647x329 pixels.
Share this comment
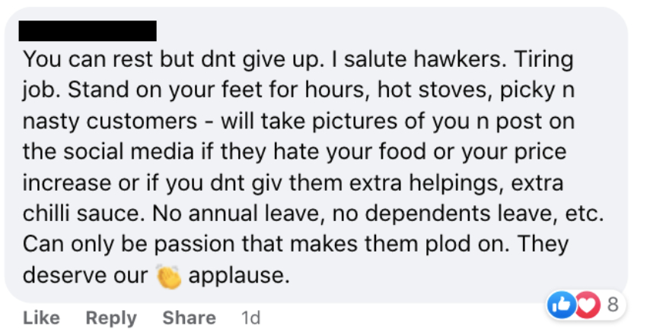click(x=189, y=318)
